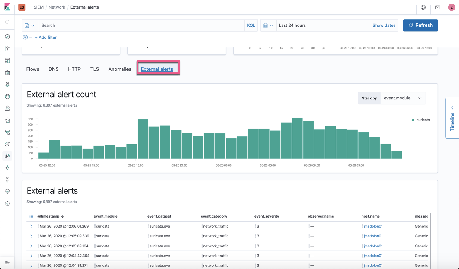Screen dimensions: 459x269
Task: Expand the side navigation menu
Action: (x=7, y=263)
